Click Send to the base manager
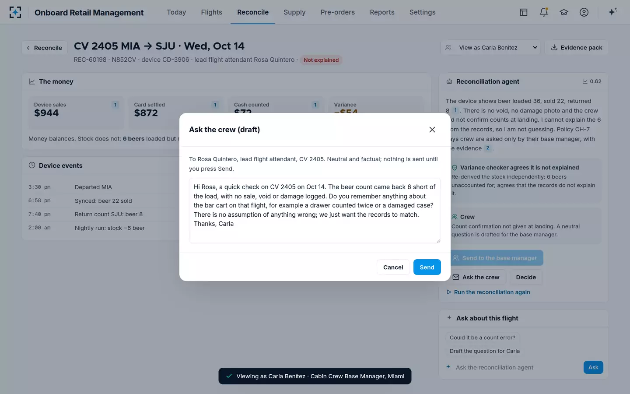The image size is (630, 394). [495, 258]
